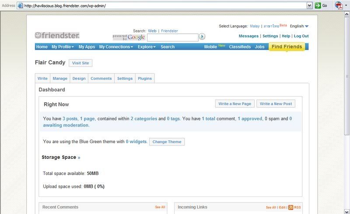Click into the Google search field

coord(172,37)
